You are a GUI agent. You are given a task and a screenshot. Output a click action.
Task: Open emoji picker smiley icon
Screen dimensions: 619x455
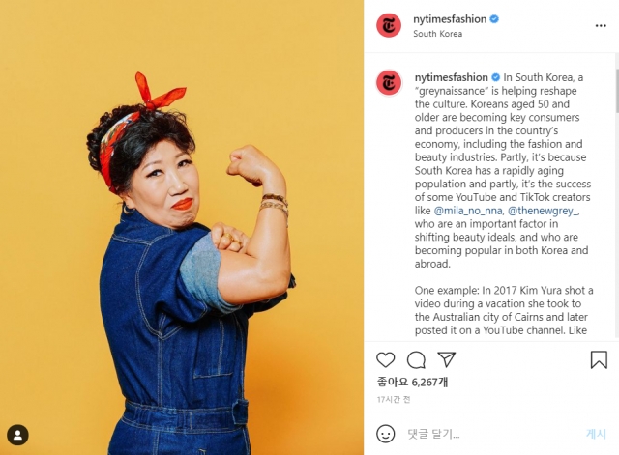385,434
